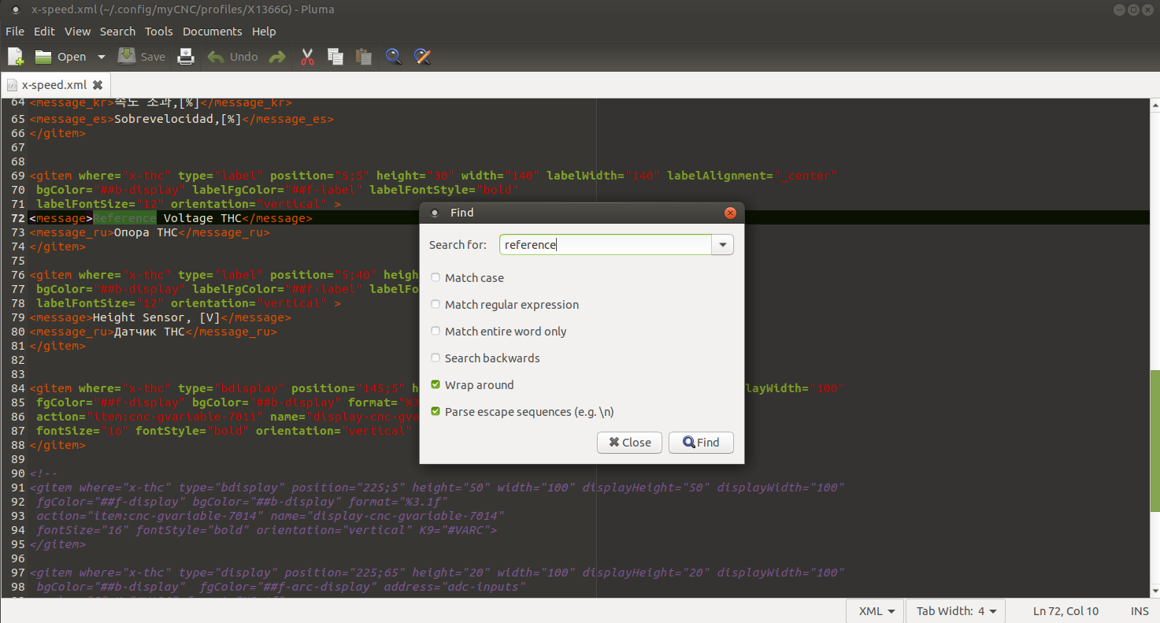The image size is (1160, 623).
Task: Close the x-speed.xml tab
Action: pyautogui.click(x=98, y=85)
